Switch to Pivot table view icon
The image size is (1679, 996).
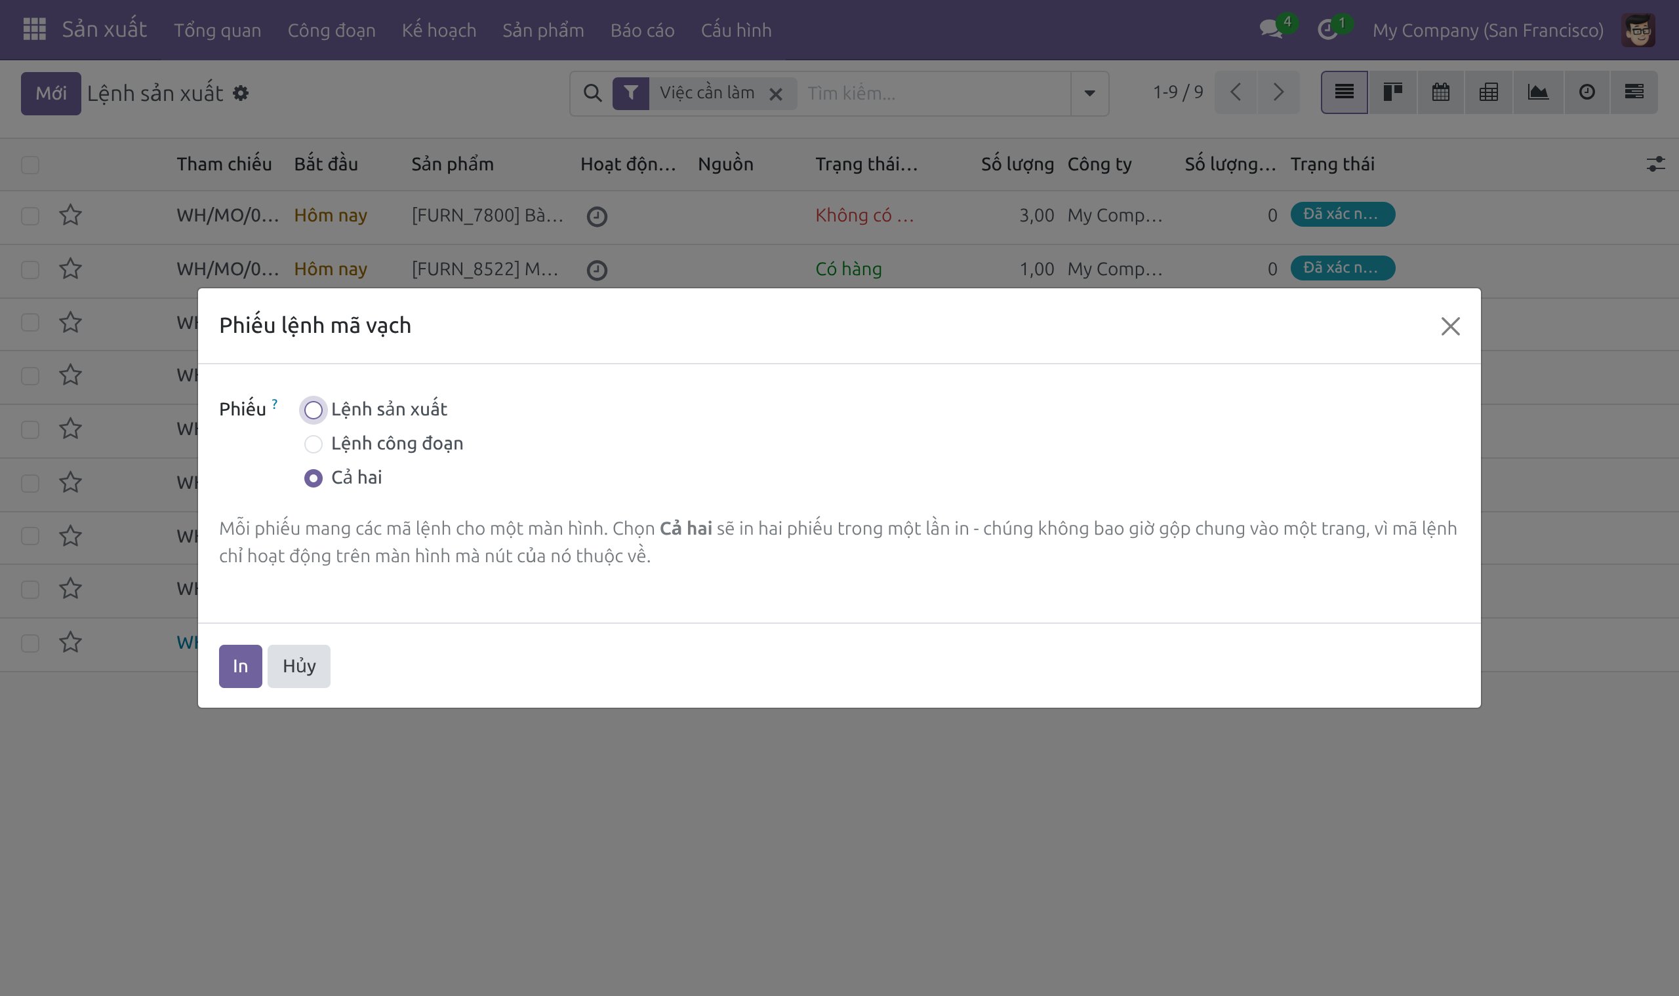tap(1489, 92)
